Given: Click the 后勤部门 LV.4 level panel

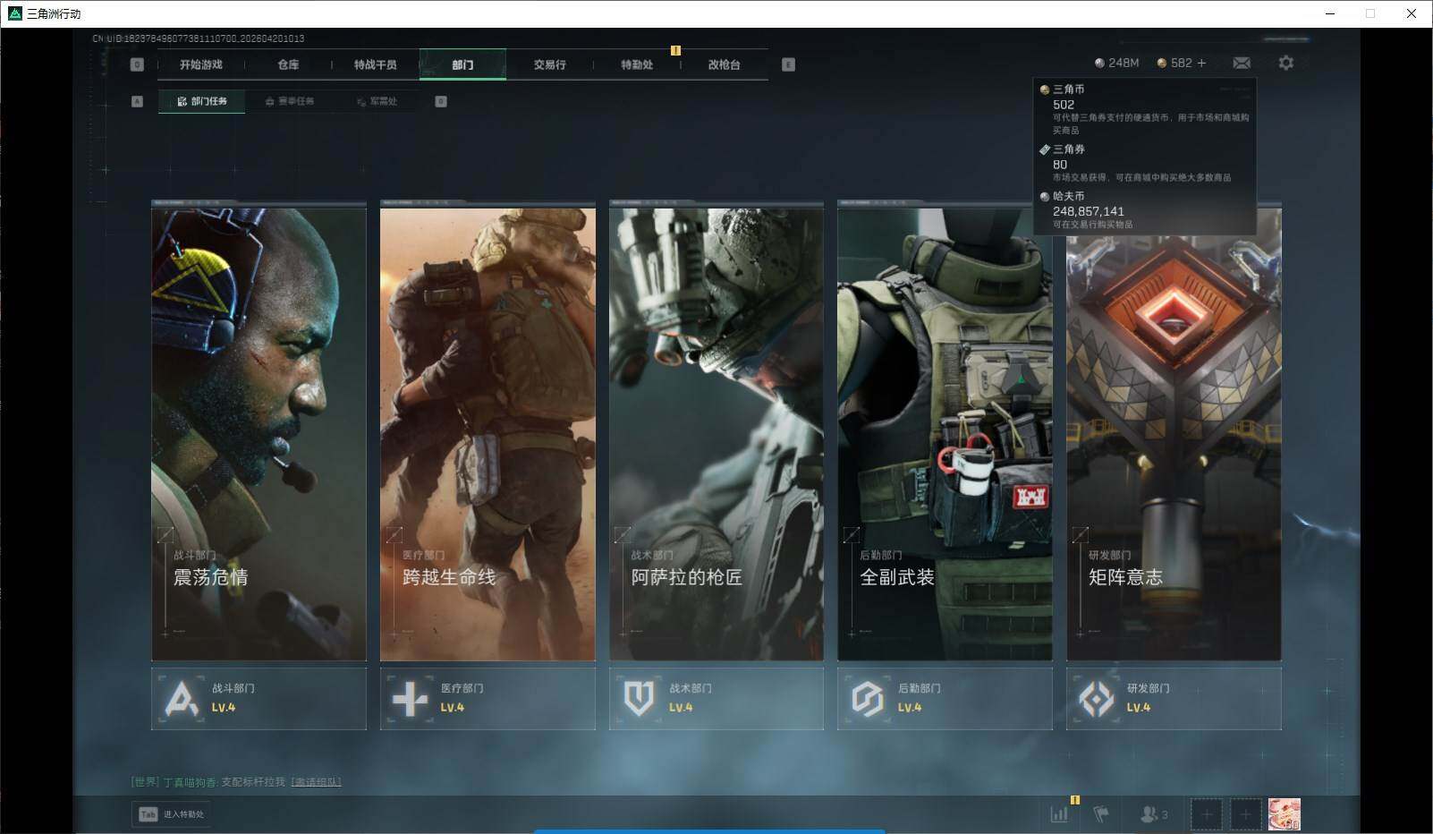Looking at the screenshot, I should [x=945, y=698].
